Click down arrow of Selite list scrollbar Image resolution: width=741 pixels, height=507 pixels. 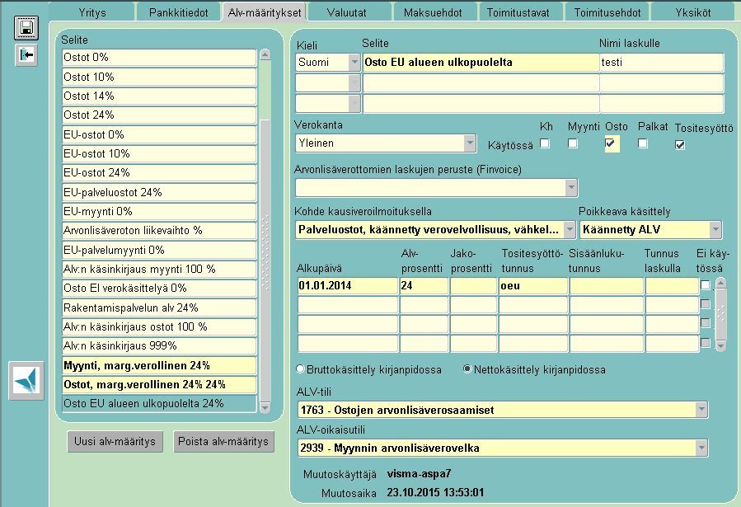(x=265, y=407)
